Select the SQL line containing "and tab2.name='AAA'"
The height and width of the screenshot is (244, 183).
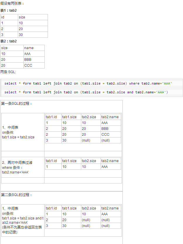coord(86,92)
